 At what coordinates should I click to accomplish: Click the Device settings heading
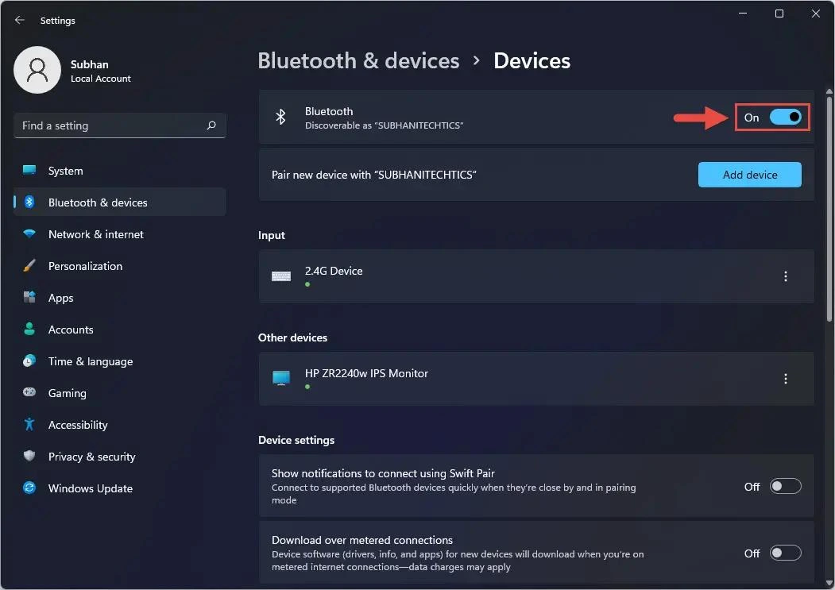pos(296,440)
